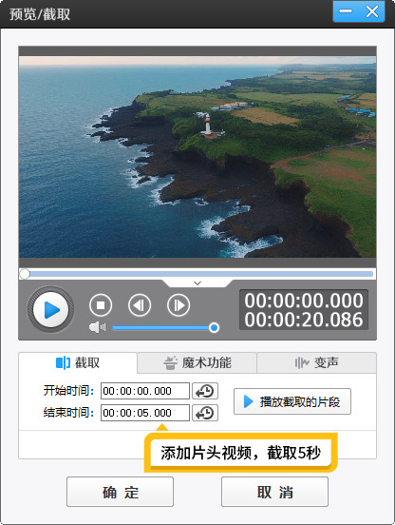
Task: Click the 取消 button
Action: (x=274, y=492)
